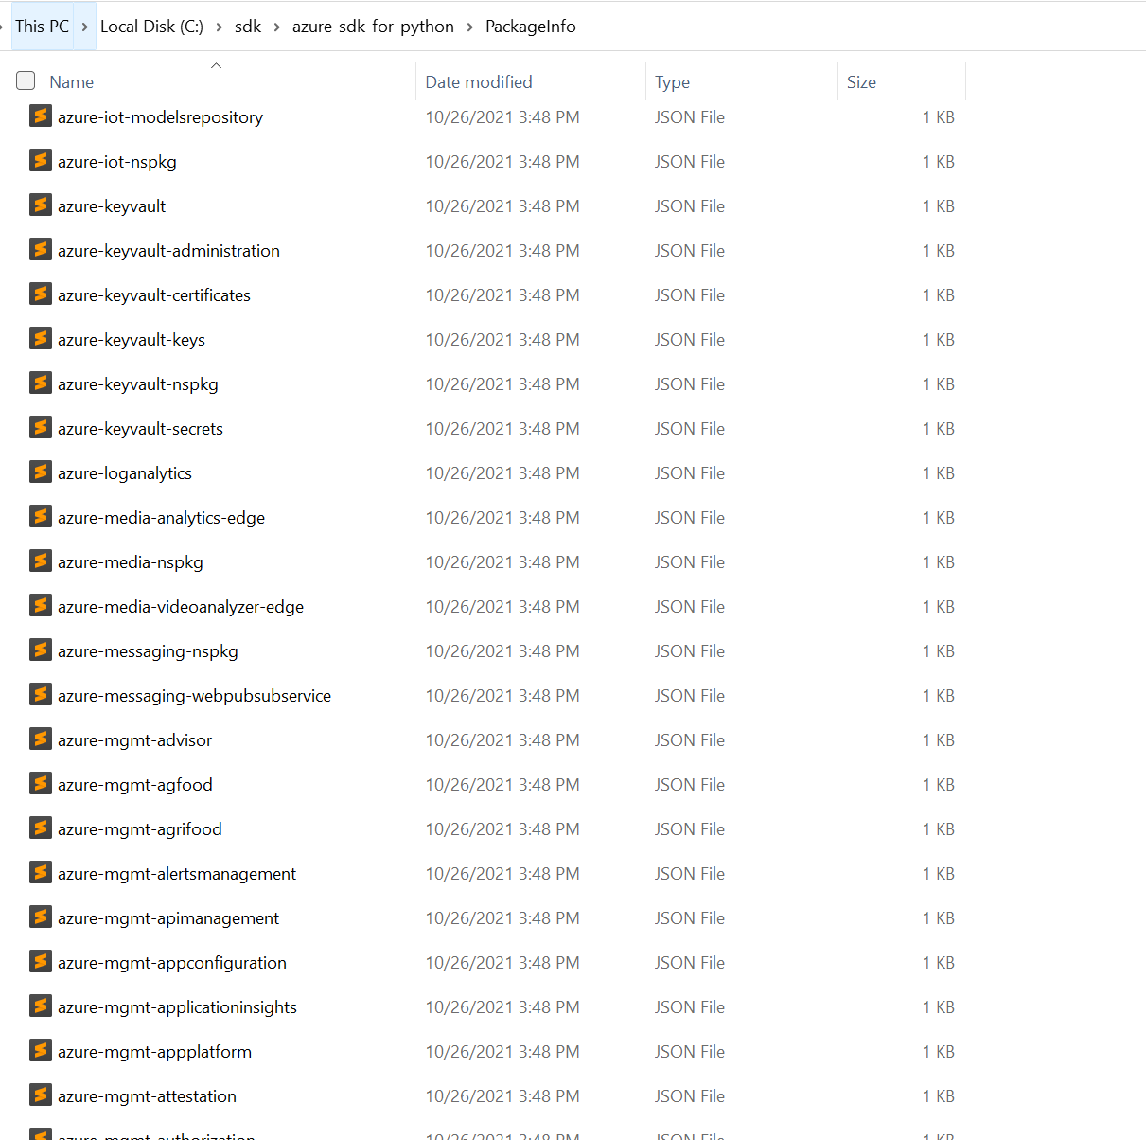
Task: Click the azure-keyvault-certificates file icon
Action: pos(41,294)
